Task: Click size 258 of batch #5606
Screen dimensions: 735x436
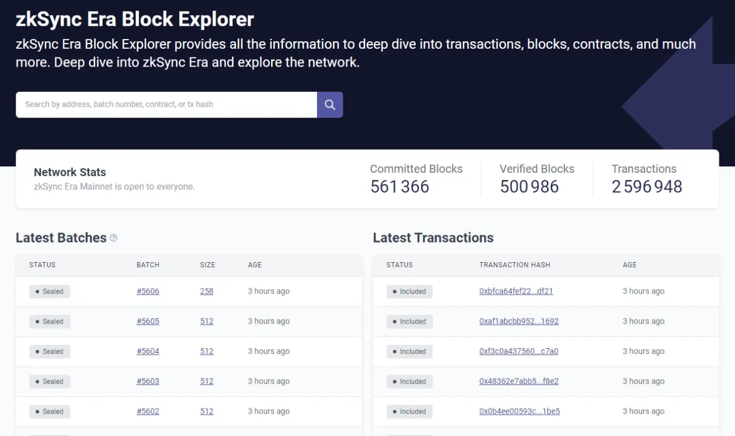Action: (x=207, y=291)
